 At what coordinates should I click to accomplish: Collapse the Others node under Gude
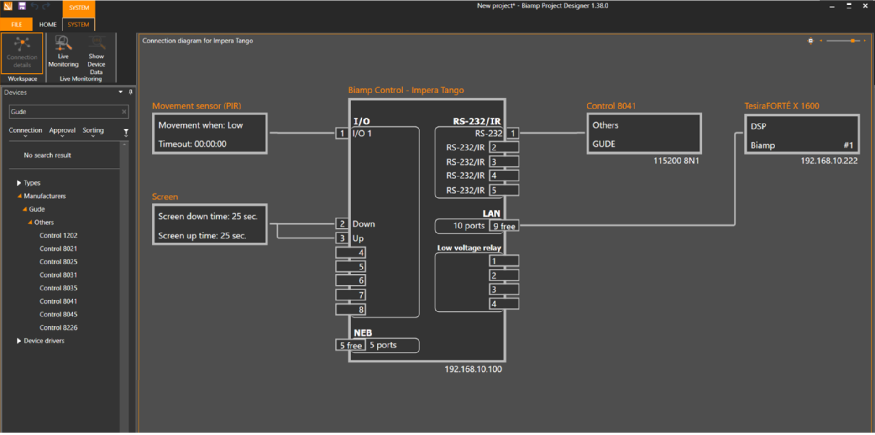[x=30, y=223]
